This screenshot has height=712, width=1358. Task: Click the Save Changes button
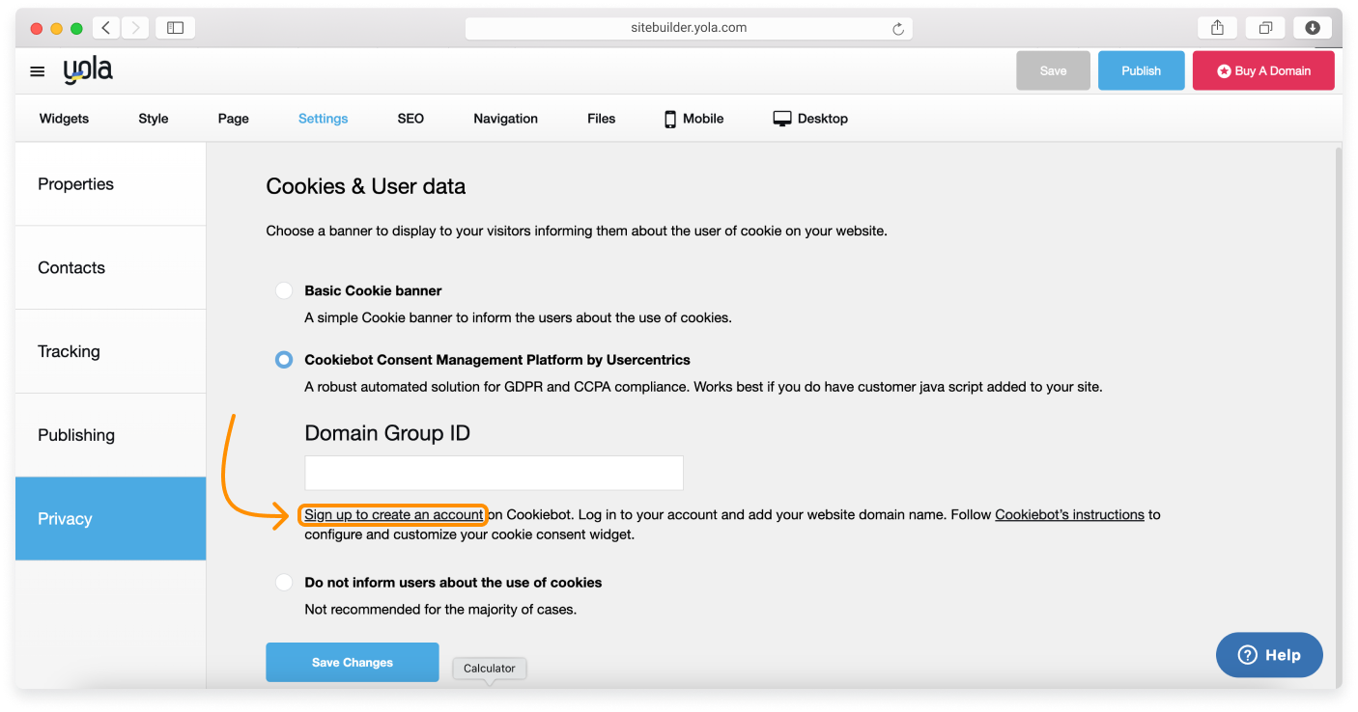tap(352, 662)
